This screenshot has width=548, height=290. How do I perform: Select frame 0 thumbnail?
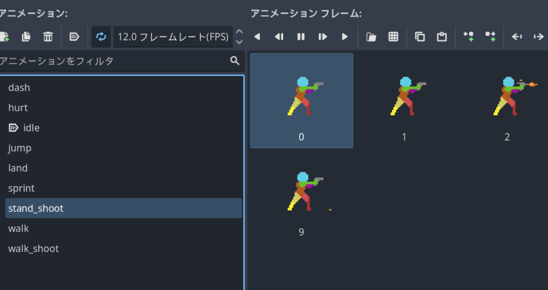(x=302, y=101)
